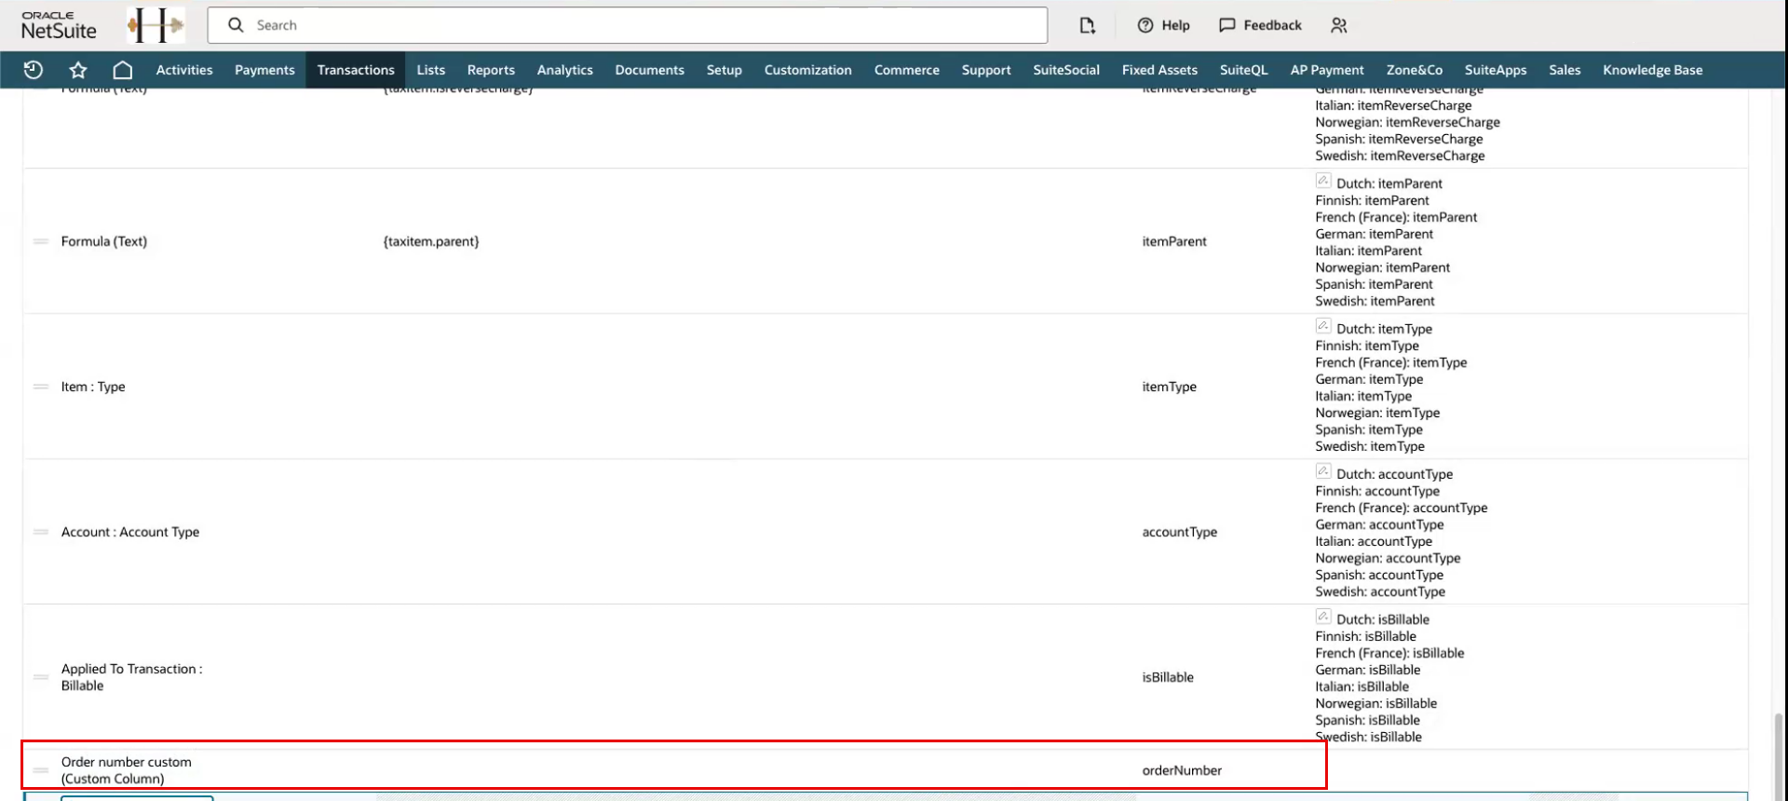This screenshot has height=801, width=1788.
Task: Open the Support menu
Action: (986, 70)
